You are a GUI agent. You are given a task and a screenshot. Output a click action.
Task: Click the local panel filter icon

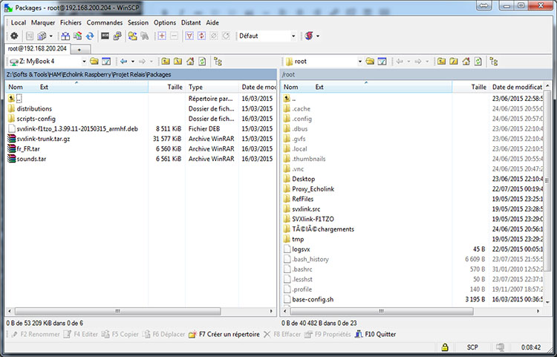coord(106,62)
